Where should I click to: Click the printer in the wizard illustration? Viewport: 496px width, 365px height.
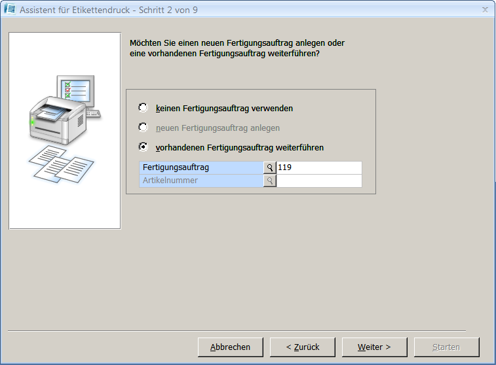[x=56, y=121]
